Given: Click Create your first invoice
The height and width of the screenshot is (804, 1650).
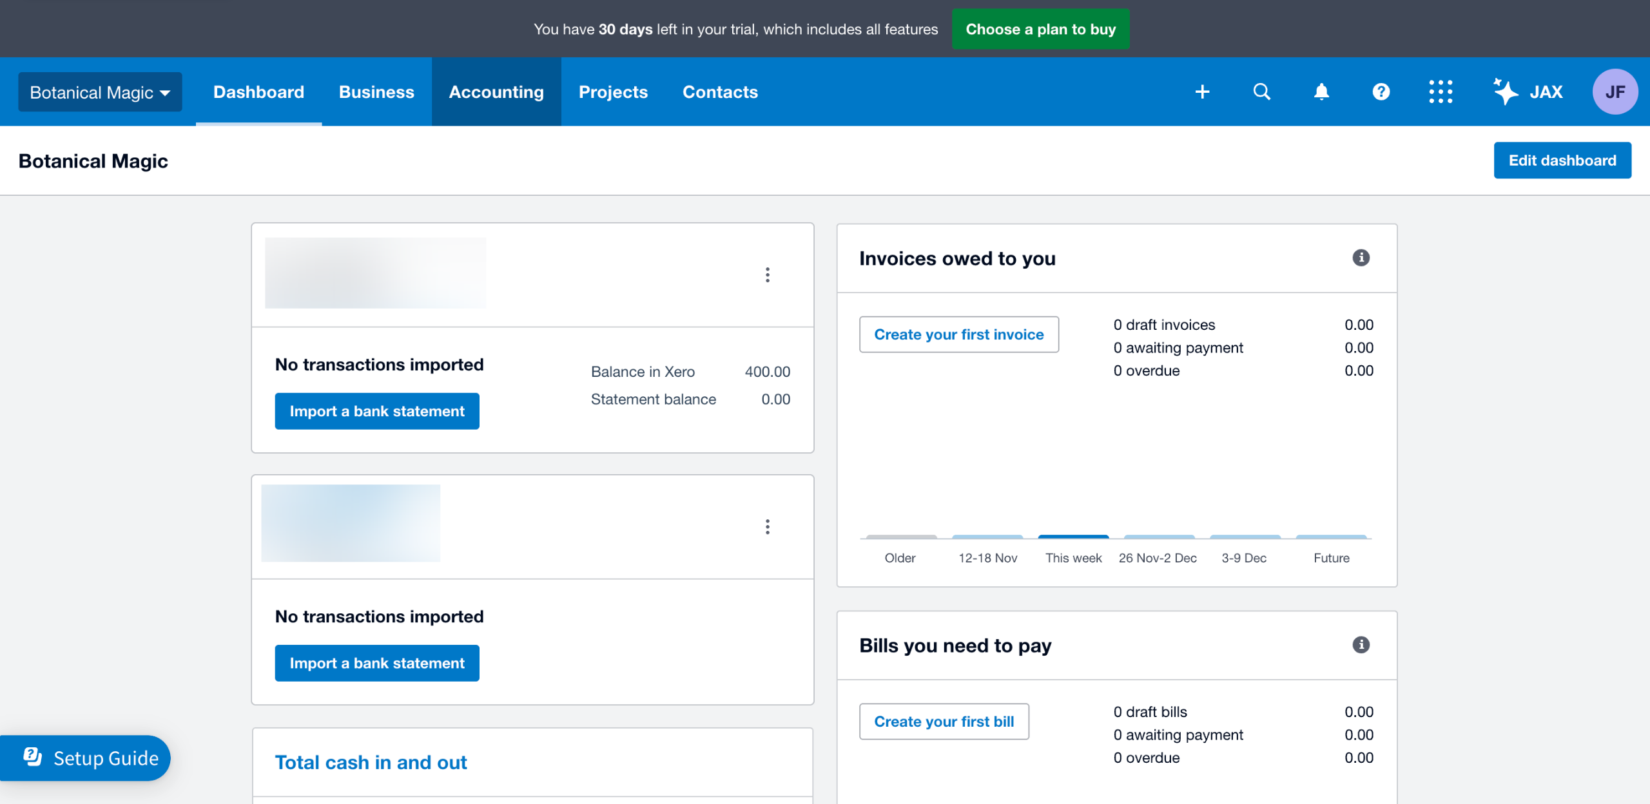Looking at the screenshot, I should point(958,334).
